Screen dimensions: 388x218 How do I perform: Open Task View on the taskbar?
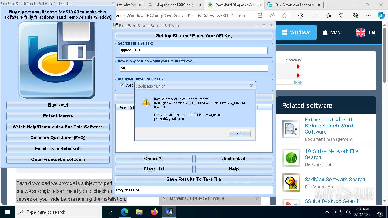(x=109, y=212)
